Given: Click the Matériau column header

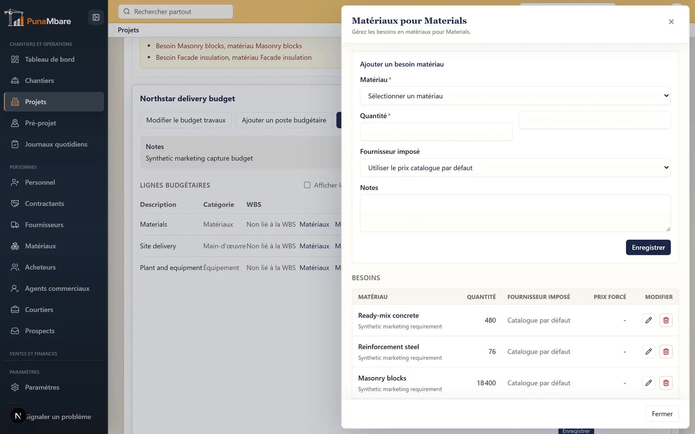Looking at the screenshot, I should [373, 297].
